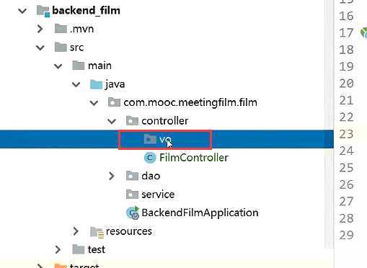Click line number 23 in gutter
This screenshot has width=367, height=268.
point(346,134)
